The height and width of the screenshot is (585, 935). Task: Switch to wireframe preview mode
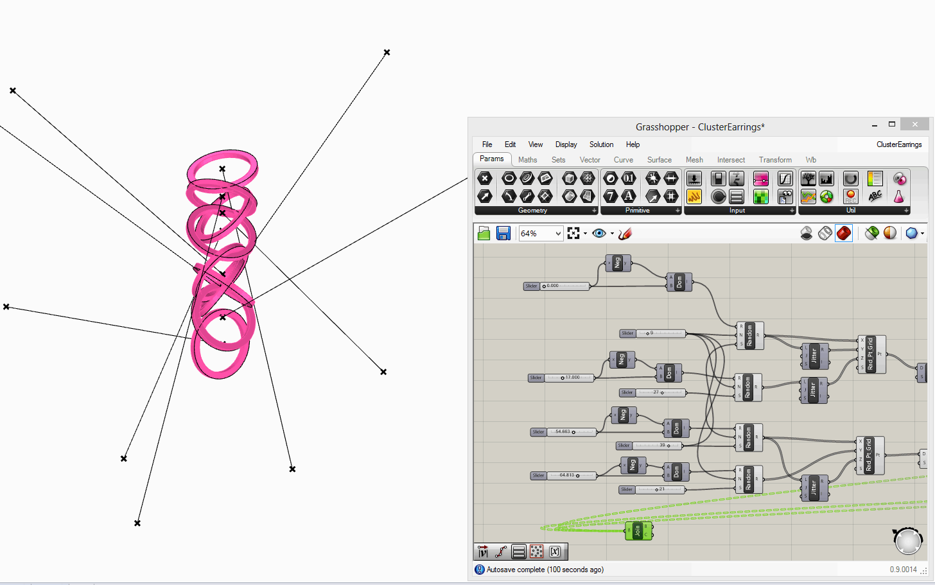pyautogui.click(x=825, y=233)
